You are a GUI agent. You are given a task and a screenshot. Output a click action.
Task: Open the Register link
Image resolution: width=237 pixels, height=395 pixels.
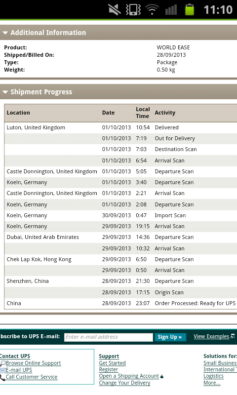coord(109,369)
